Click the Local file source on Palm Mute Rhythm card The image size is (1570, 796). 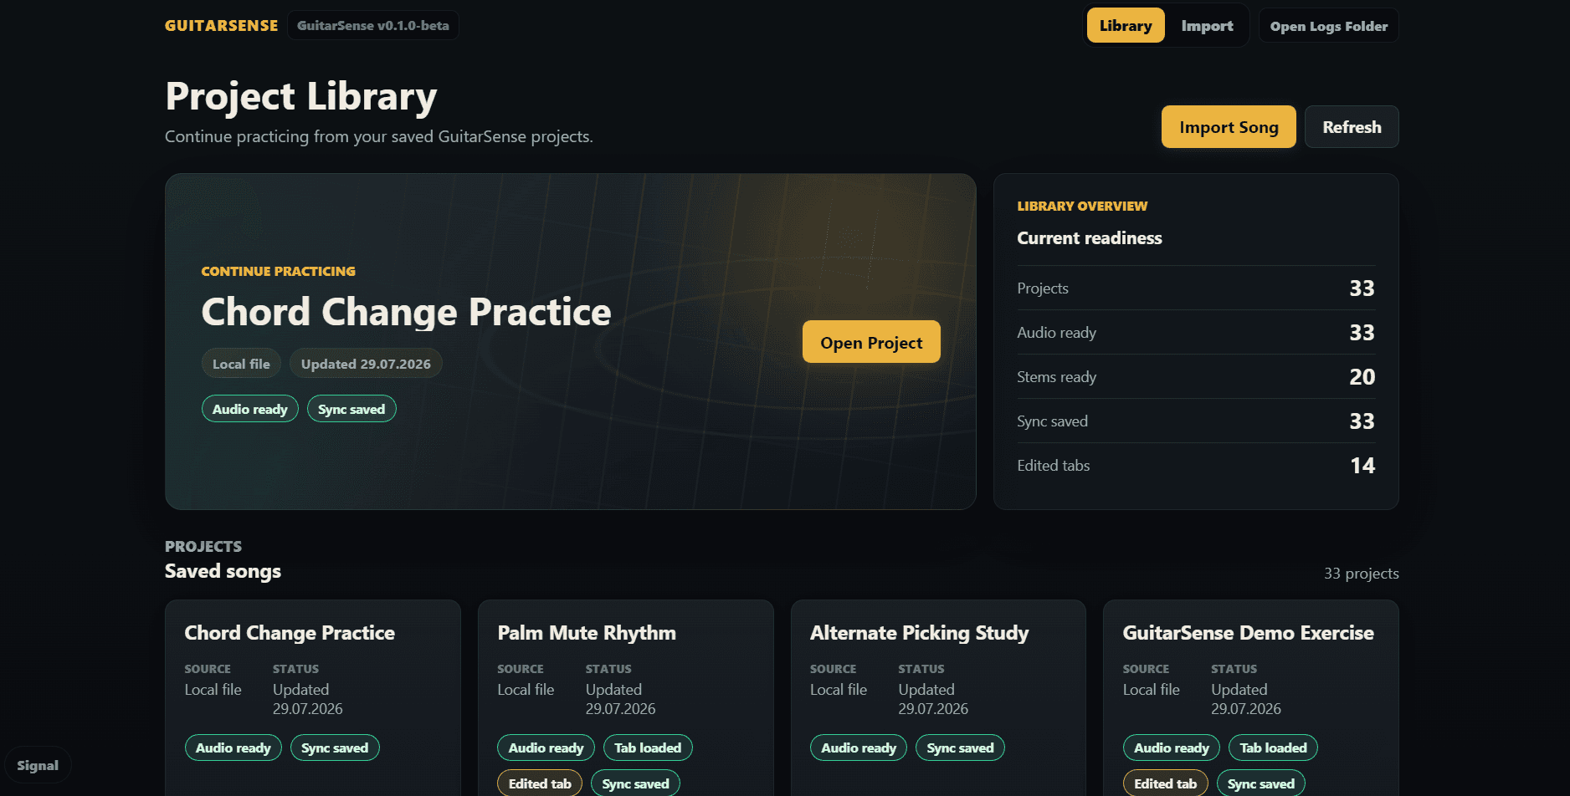(x=526, y=690)
